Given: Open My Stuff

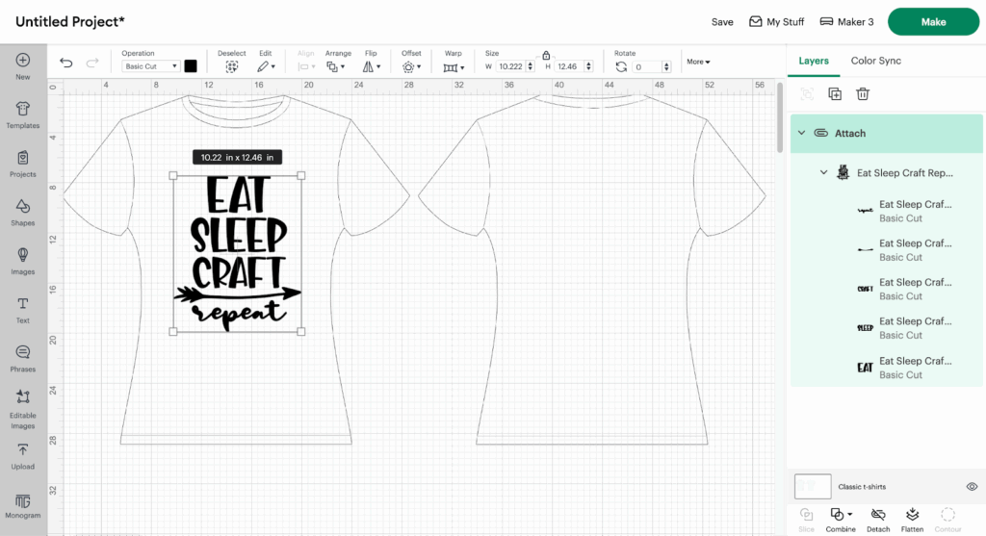Looking at the screenshot, I should pyautogui.click(x=777, y=22).
